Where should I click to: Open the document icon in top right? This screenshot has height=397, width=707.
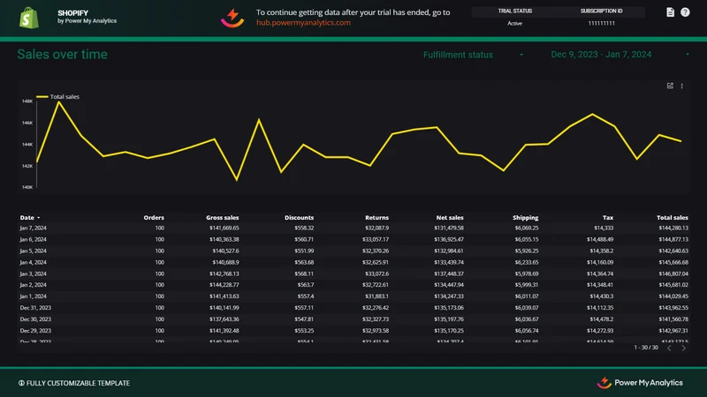[670, 12]
